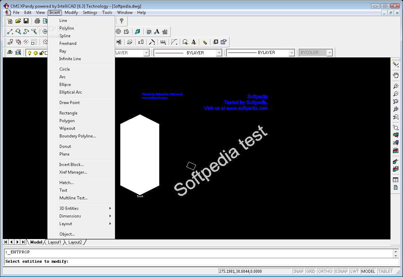Viewport: 403px width, 277px height.
Task: Click the coordinates readout in status bar
Action: point(255,271)
